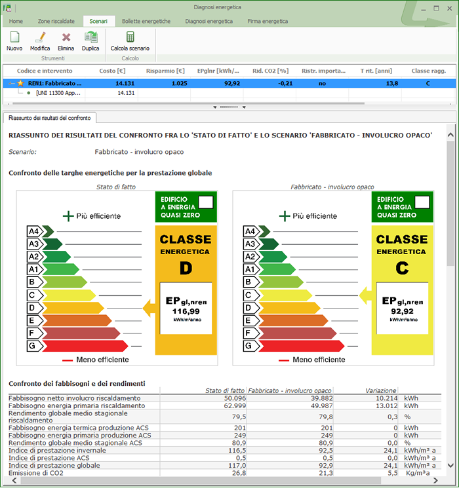Click 'Fabbisogno netto involucro riscaldamento' row label
The width and height of the screenshot is (459, 488).
[75, 398]
